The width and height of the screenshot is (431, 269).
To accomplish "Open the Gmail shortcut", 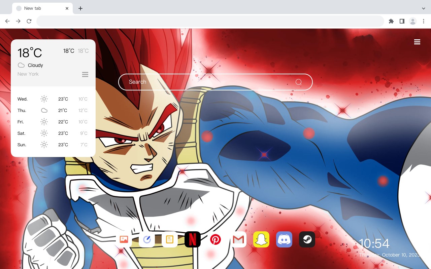I will click(x=238, y=239).
